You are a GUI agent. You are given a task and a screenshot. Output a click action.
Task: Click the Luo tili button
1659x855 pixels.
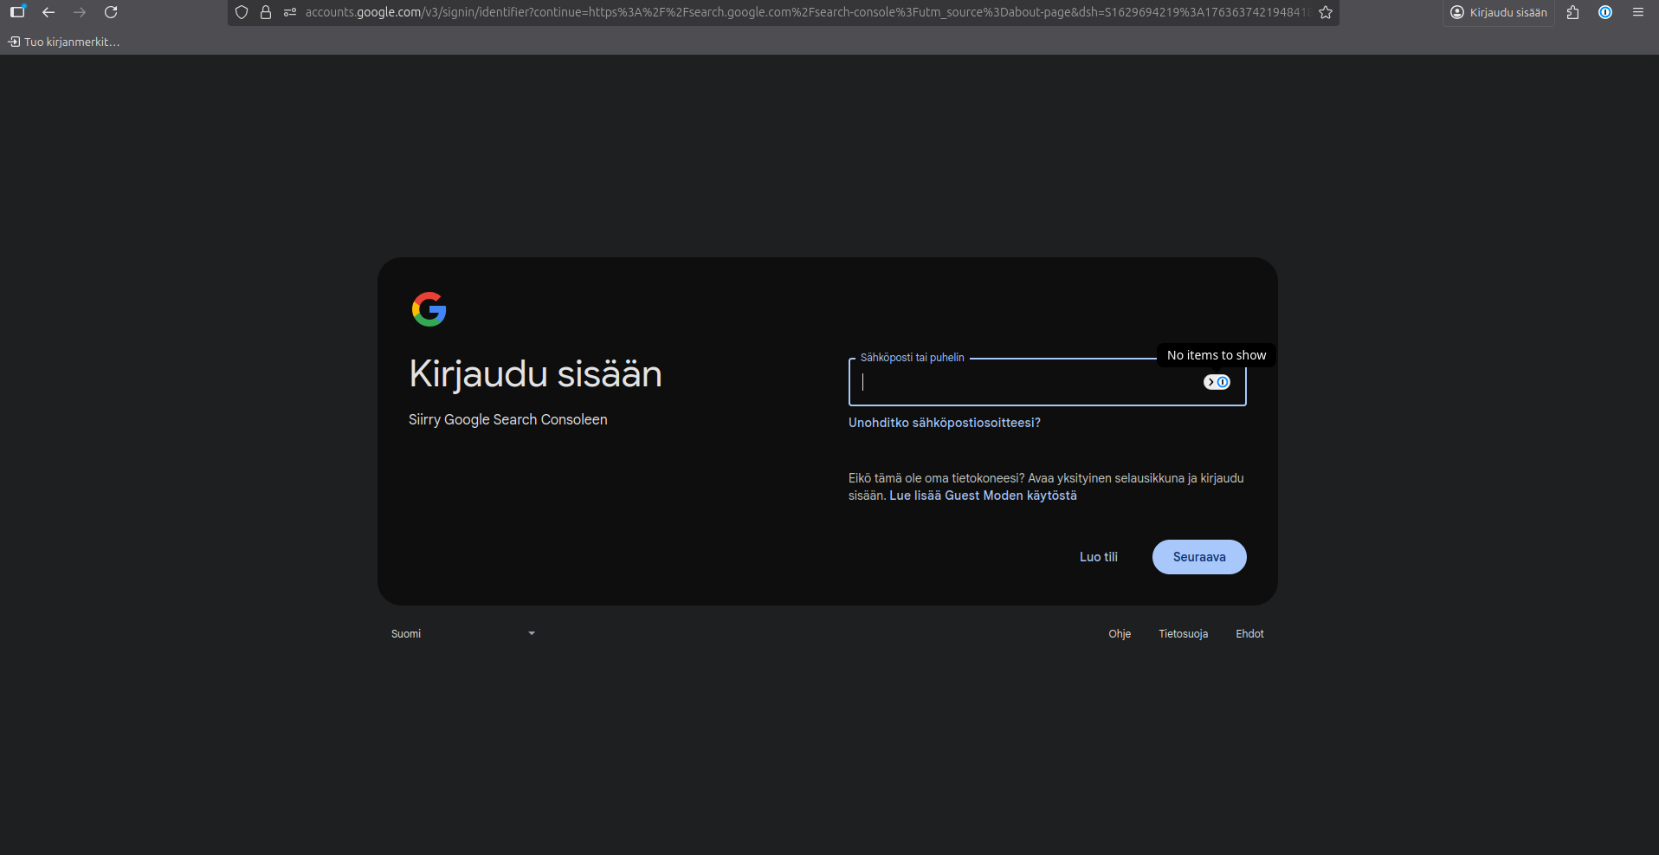[x=1098, y=557]
